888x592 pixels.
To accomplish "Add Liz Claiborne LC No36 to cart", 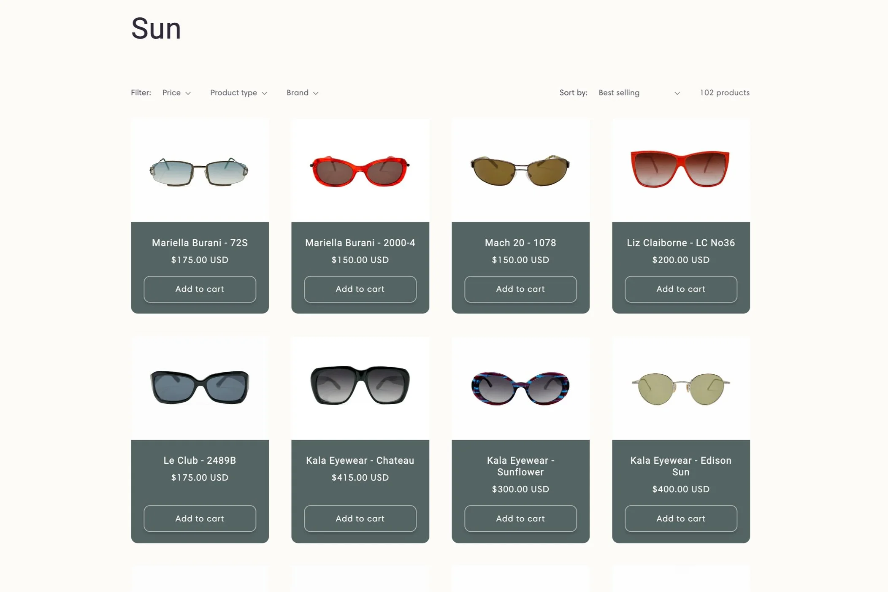I will pos(681,289).
